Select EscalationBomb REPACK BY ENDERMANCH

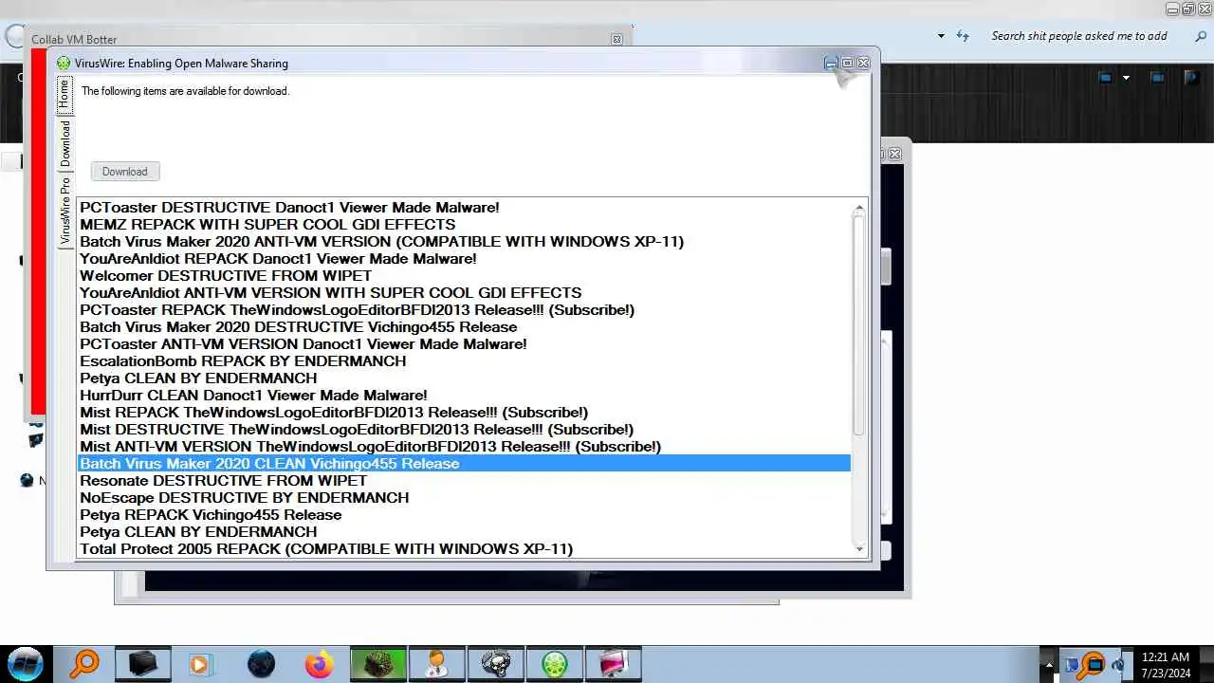tap(465, 361)
